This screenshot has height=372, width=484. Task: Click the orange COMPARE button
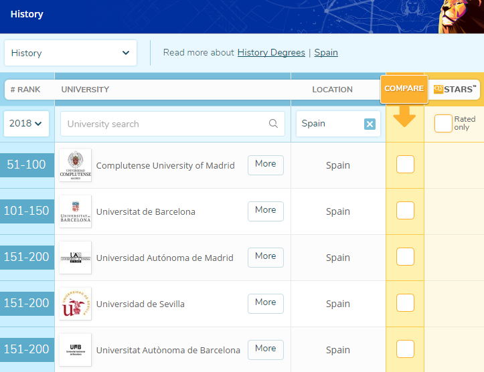[404, 89]
